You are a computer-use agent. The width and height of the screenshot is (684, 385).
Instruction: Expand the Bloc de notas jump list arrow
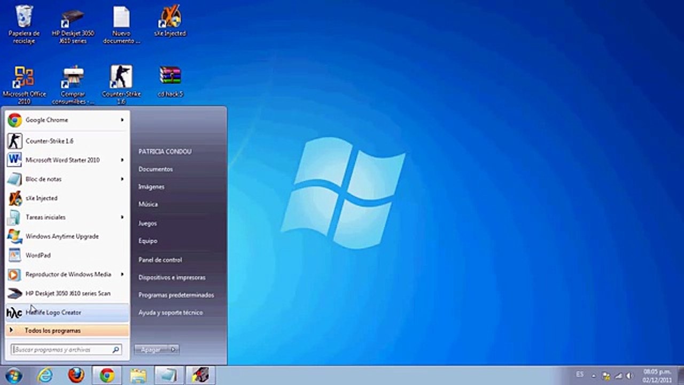tap(122, 179)
